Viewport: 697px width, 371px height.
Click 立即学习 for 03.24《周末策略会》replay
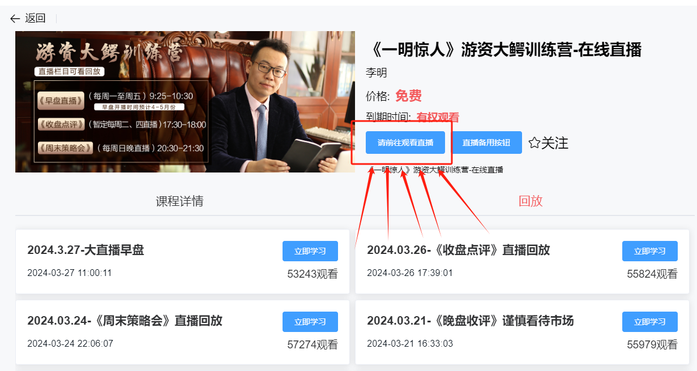coord(310,322)
